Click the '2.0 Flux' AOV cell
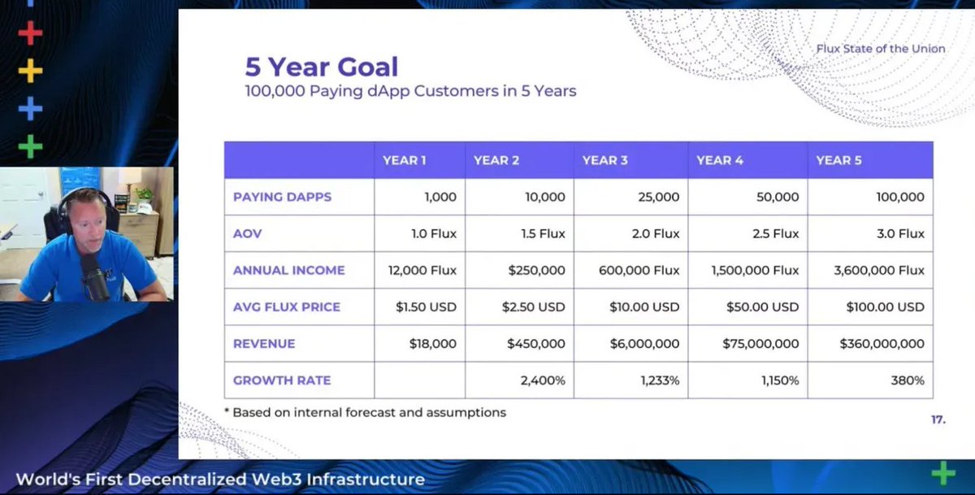The image size is (975, 495). [630, 233]
